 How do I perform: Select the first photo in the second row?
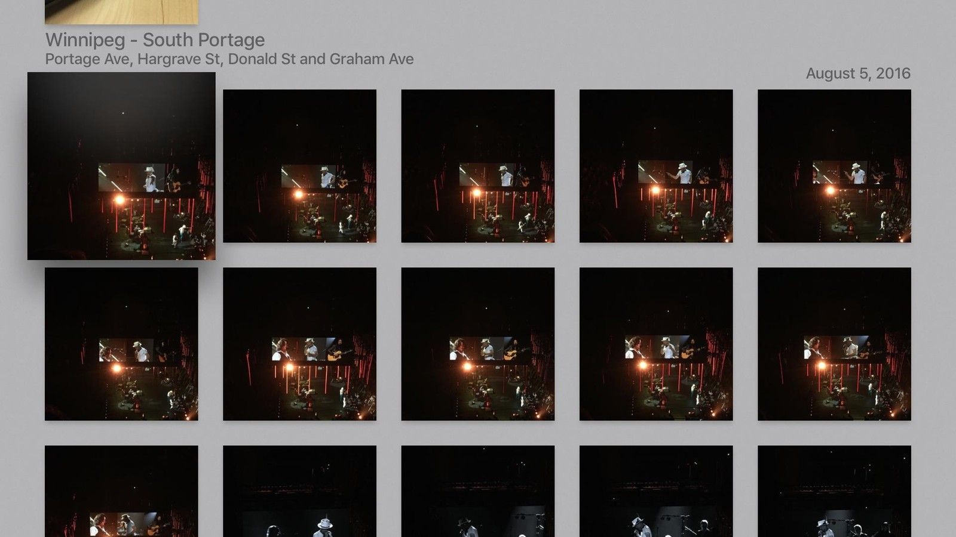pos(121,344)
